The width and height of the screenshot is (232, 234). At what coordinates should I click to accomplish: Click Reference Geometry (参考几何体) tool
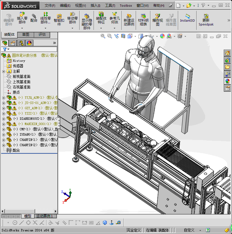click(114, 18)
